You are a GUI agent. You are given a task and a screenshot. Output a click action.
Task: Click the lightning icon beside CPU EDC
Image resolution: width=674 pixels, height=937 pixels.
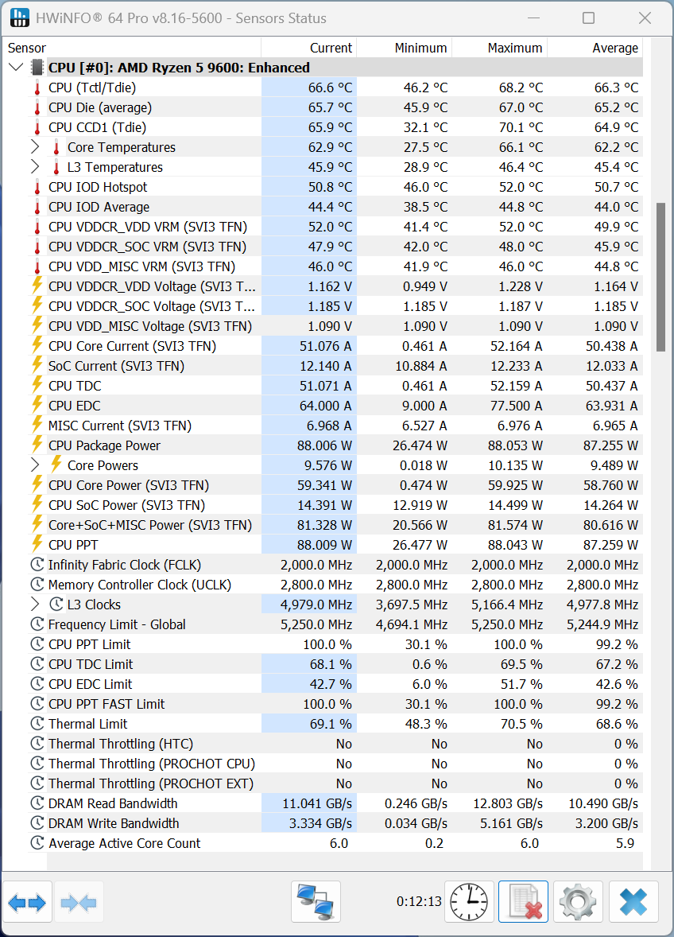pyautogui.click(x=36, y=406)
